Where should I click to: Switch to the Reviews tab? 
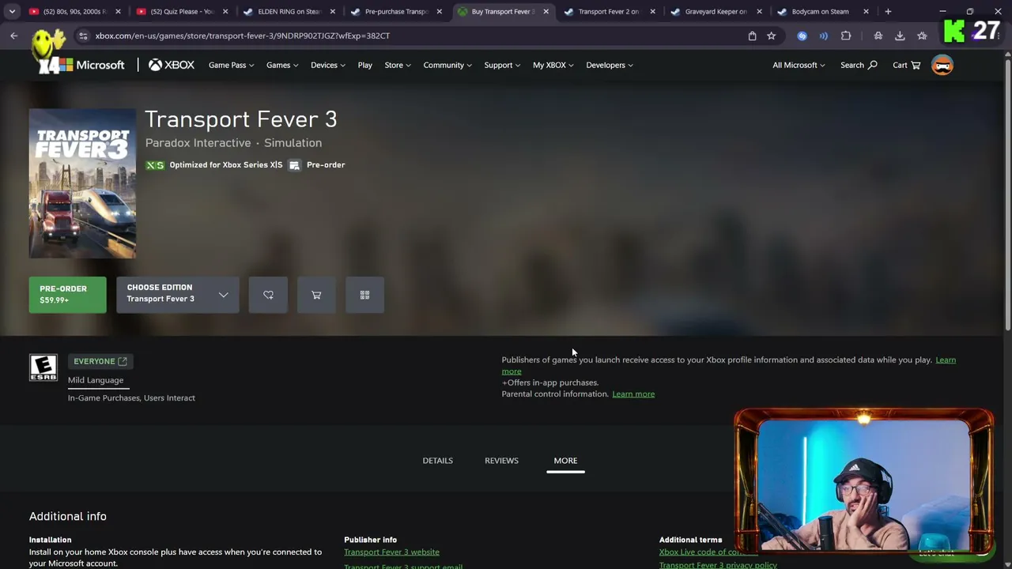501,461
